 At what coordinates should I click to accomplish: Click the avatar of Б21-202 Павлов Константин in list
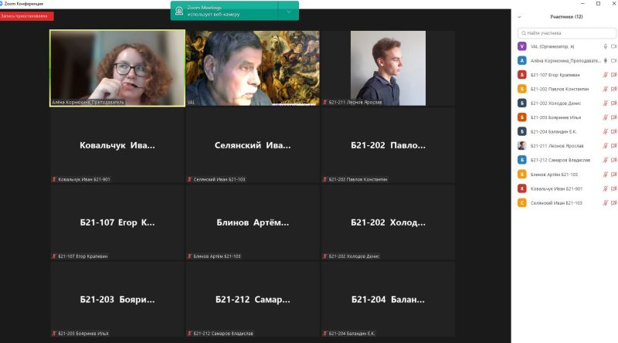(522, 89)
